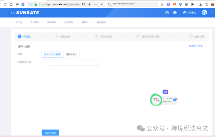Click the blue plus icon on the CPU widget
Screen dimensions: 215x137
point(175,100)
